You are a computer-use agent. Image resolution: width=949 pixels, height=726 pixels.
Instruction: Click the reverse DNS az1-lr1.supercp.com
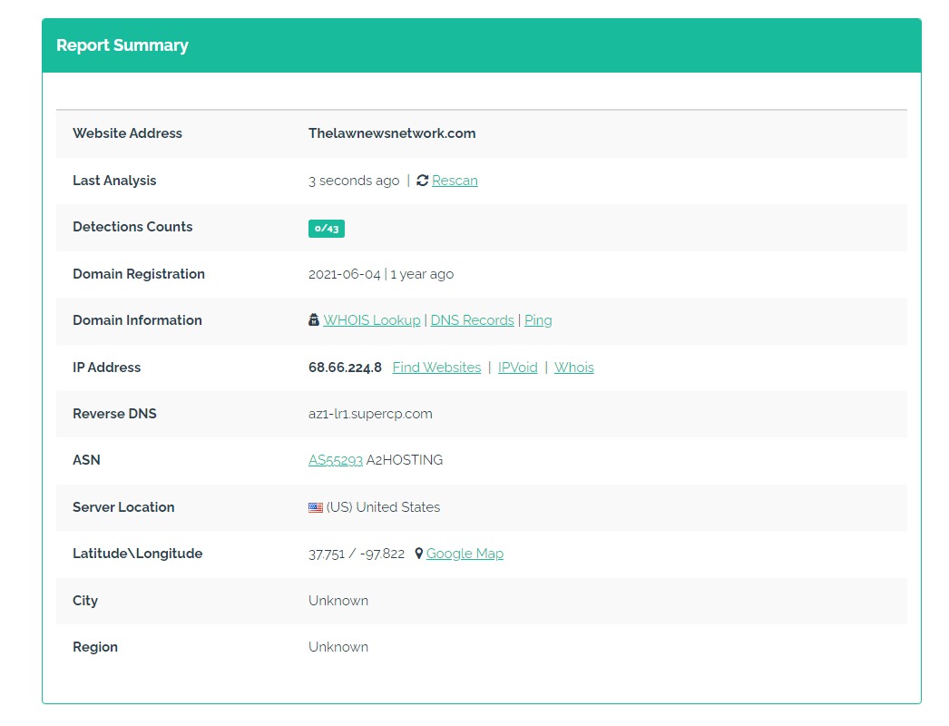(370, 414)
